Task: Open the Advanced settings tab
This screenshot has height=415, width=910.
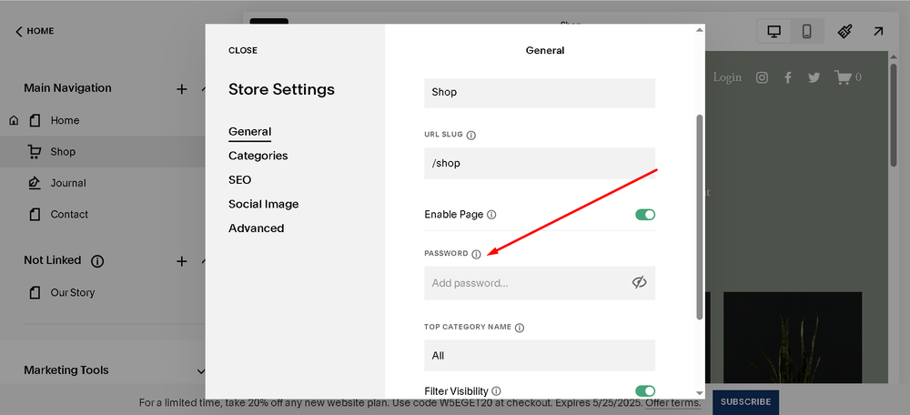Action: (256, 228)
